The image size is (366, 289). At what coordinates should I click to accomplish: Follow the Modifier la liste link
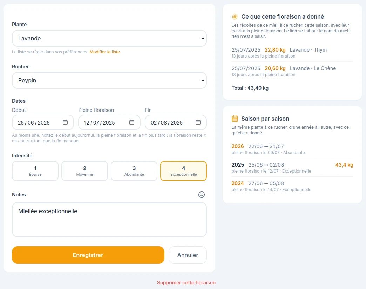[x=104, y=52]
